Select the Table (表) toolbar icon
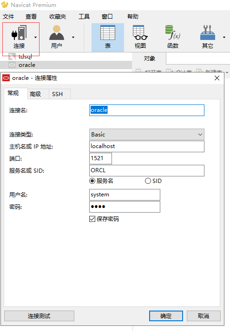This screenshot has width=230, height=331. tap(108, 32)
